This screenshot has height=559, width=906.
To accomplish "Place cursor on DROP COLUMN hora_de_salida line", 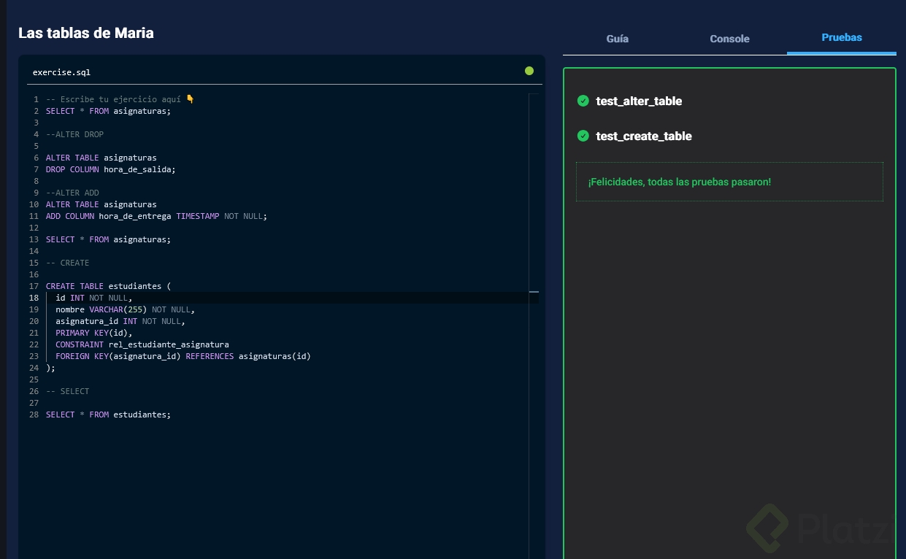I will tap(110, 169).
